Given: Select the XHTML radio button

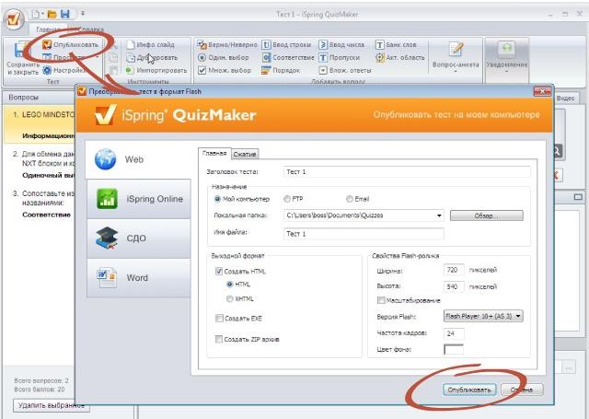Looking at the screenshot, I should 229,298.
